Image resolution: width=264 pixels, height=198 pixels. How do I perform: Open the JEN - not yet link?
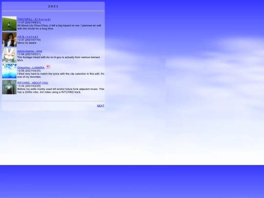(27, 37)
